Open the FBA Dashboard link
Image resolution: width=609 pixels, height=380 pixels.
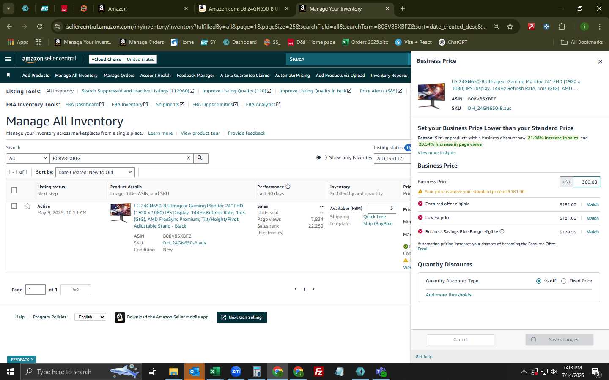pyautogui.click(x=84, y=104)
